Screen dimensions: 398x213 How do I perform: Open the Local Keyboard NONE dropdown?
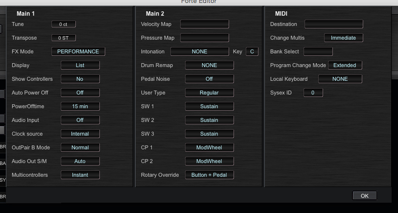pos(340,79)
